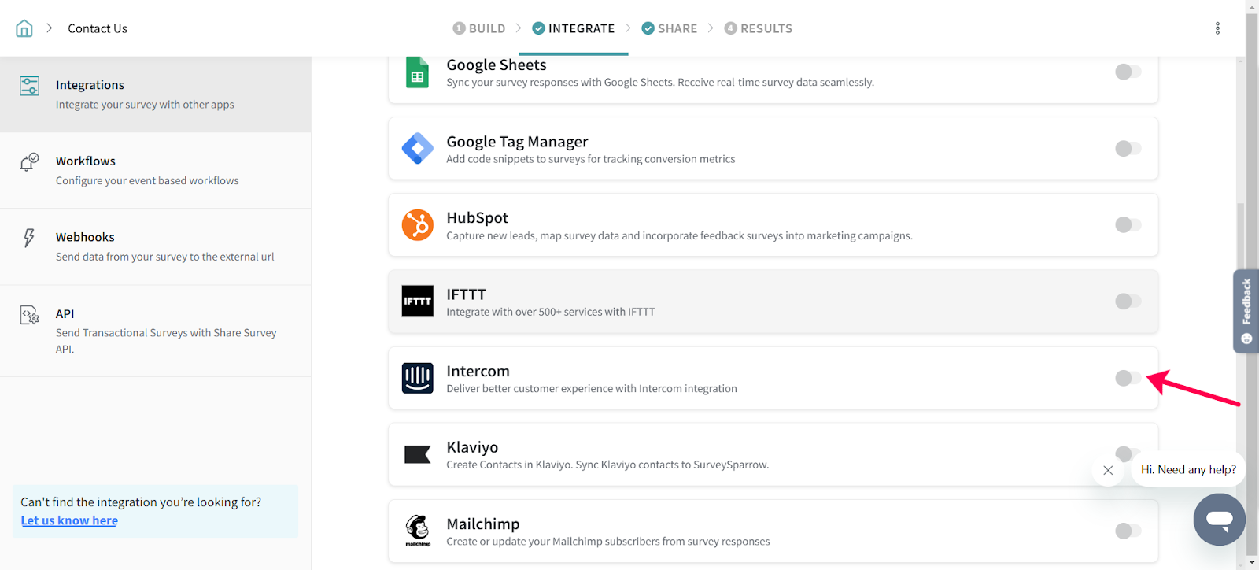1259x570 pixels.
Task: Dismiss the 'Need any help?' popup
Action: click(1108, 470)
